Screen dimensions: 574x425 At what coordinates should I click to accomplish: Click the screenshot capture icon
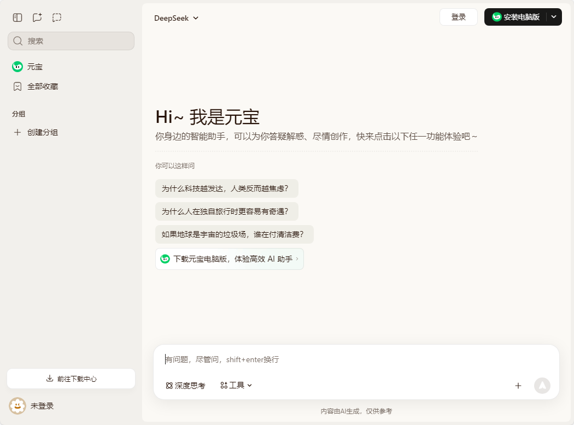click(57, 17)
